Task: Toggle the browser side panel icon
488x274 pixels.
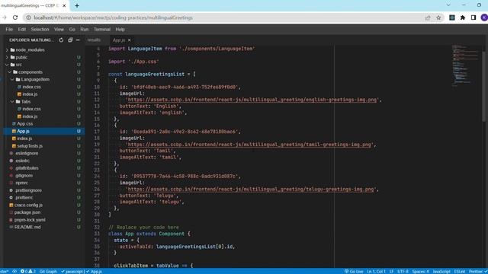Action: tap(474, 18)
